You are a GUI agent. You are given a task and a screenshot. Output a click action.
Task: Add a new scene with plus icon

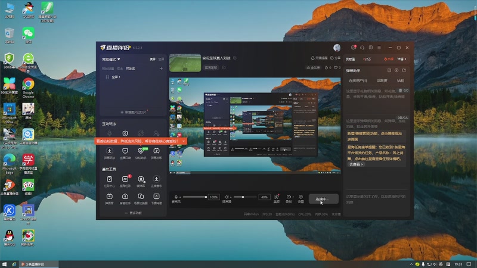161,68
